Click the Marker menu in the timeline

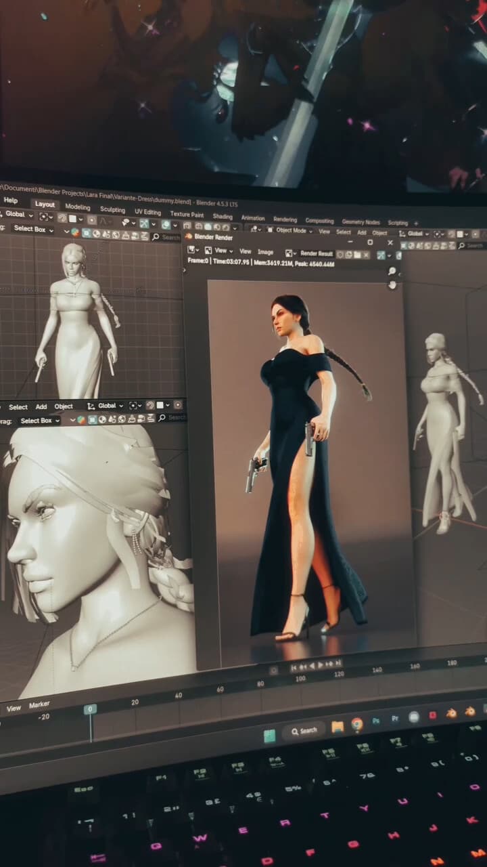tap(39, 705)
